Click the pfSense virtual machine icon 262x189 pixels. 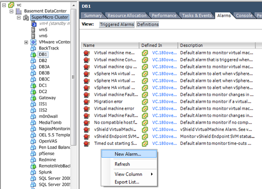33,154
